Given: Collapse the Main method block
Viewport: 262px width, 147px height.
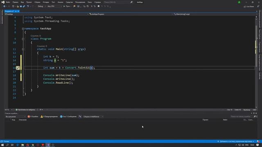Looking at the screenshot, I should tap(23, 49).
